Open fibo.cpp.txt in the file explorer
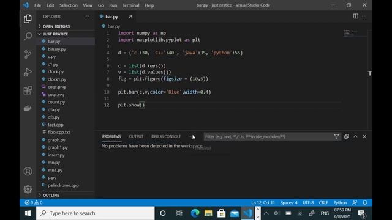This screenshot has width=392, height=220. pyautogui.click(x=59, y=132)
